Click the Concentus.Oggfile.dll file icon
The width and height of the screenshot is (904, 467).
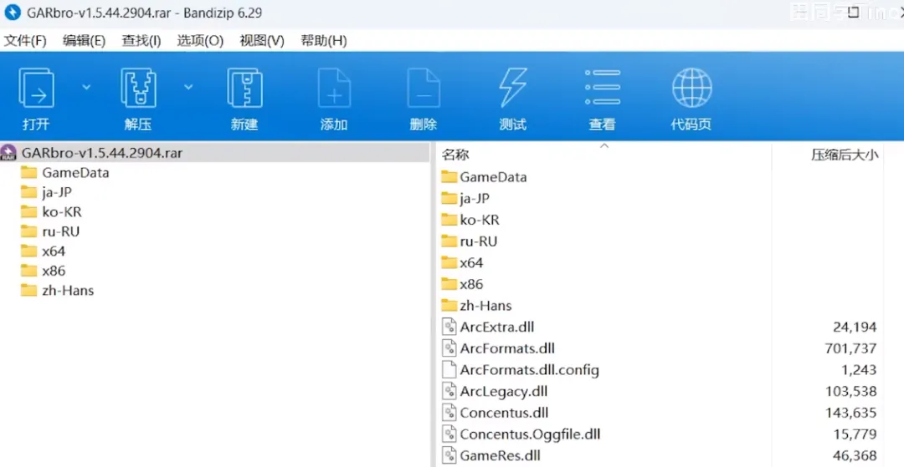tap(449, 434)
